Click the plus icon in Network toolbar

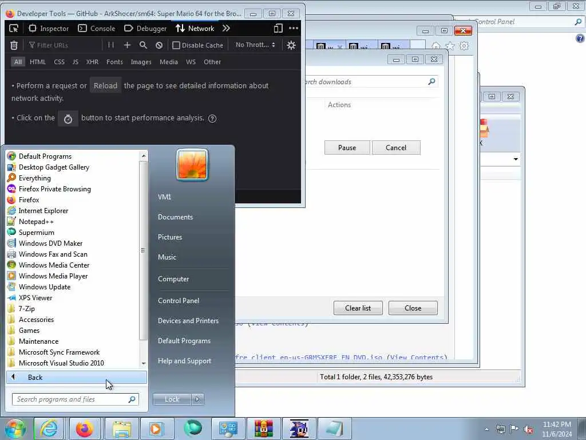pos(127,45)
